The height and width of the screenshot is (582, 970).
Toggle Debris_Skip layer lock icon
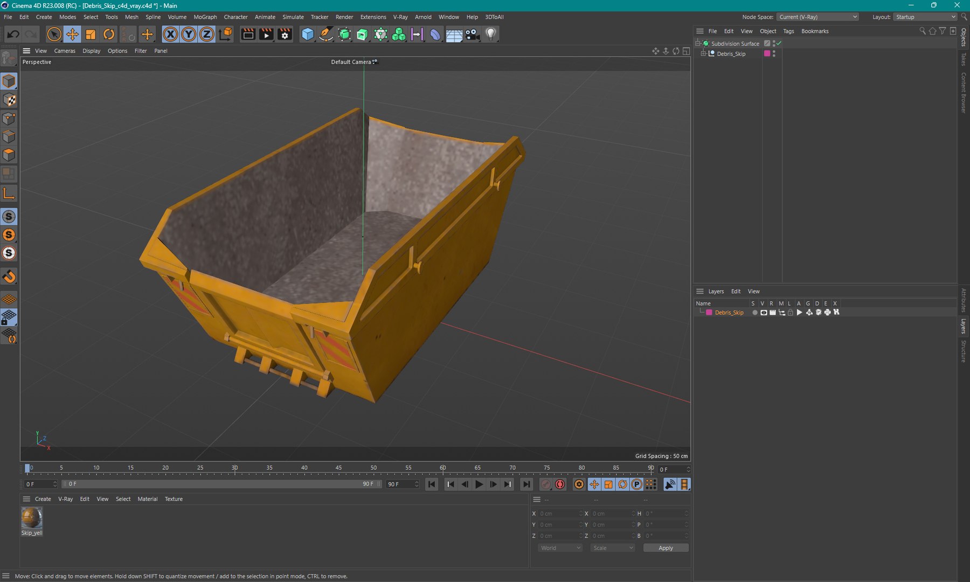[x=791, y=313]
